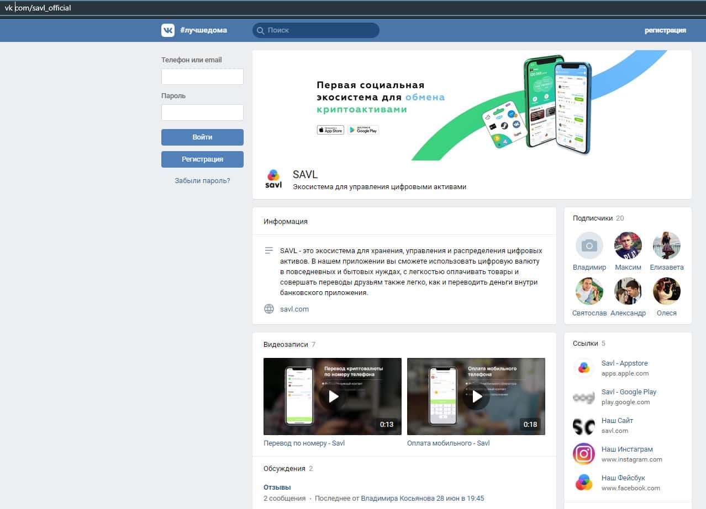Click the community cover banner image

[x=472, y=105]
